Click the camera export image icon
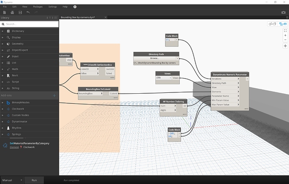Viewport: 289px width, 184px height. tap(283, 12)
